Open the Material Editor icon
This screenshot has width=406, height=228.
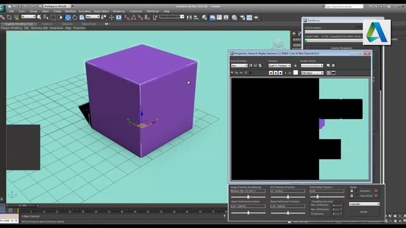[x=234, y=17]
